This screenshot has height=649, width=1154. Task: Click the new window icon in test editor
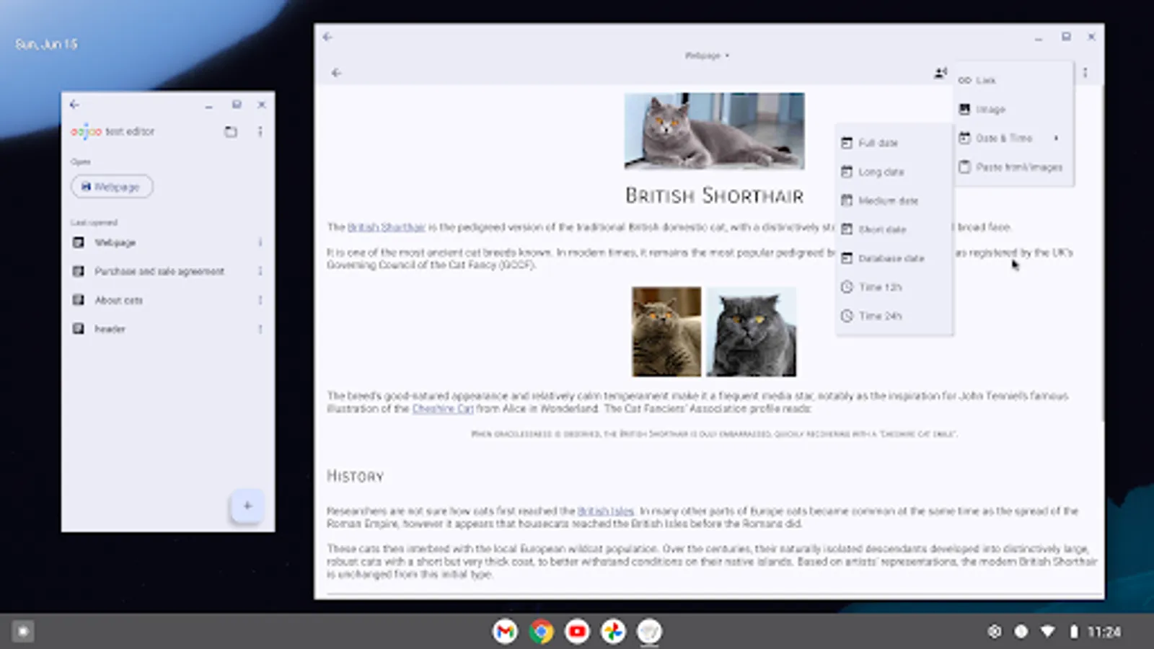click(x=232, y=132)
